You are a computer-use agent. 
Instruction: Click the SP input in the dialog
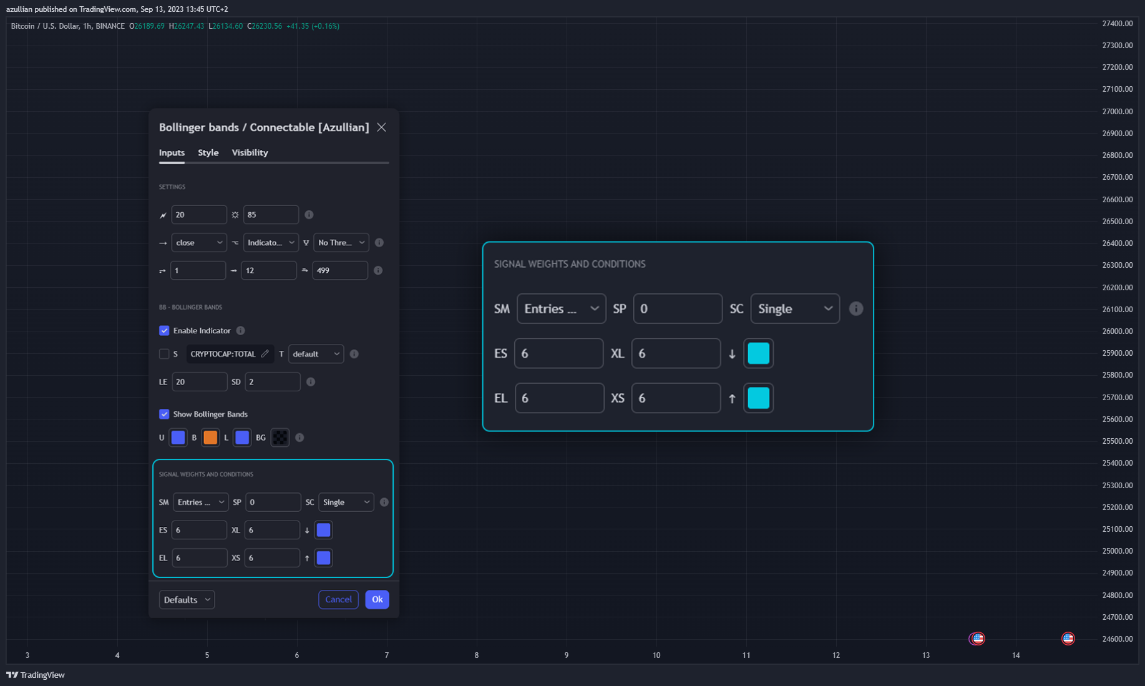(273, 502)
